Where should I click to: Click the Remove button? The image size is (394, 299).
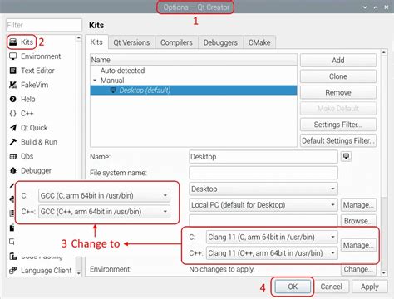click(x=338, y=92)
